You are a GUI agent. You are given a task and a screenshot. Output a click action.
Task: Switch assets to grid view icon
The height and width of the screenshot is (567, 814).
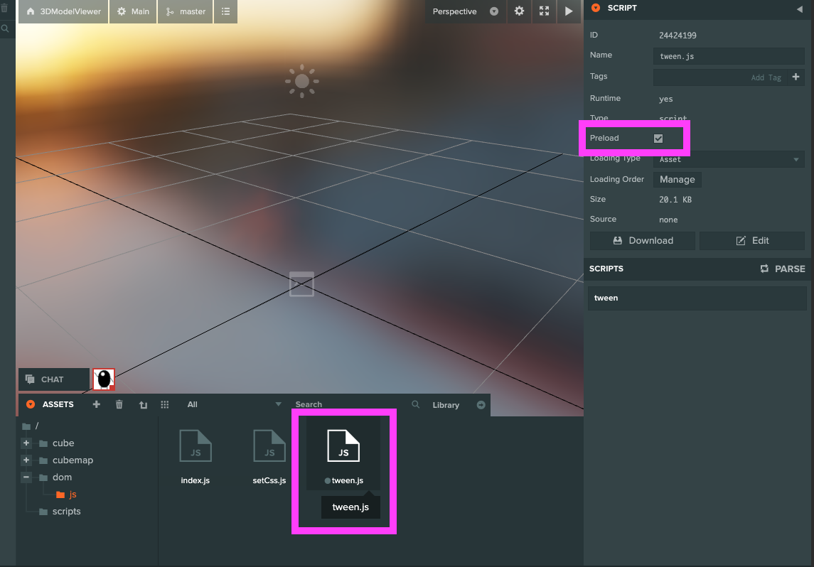tap(164, 404)
